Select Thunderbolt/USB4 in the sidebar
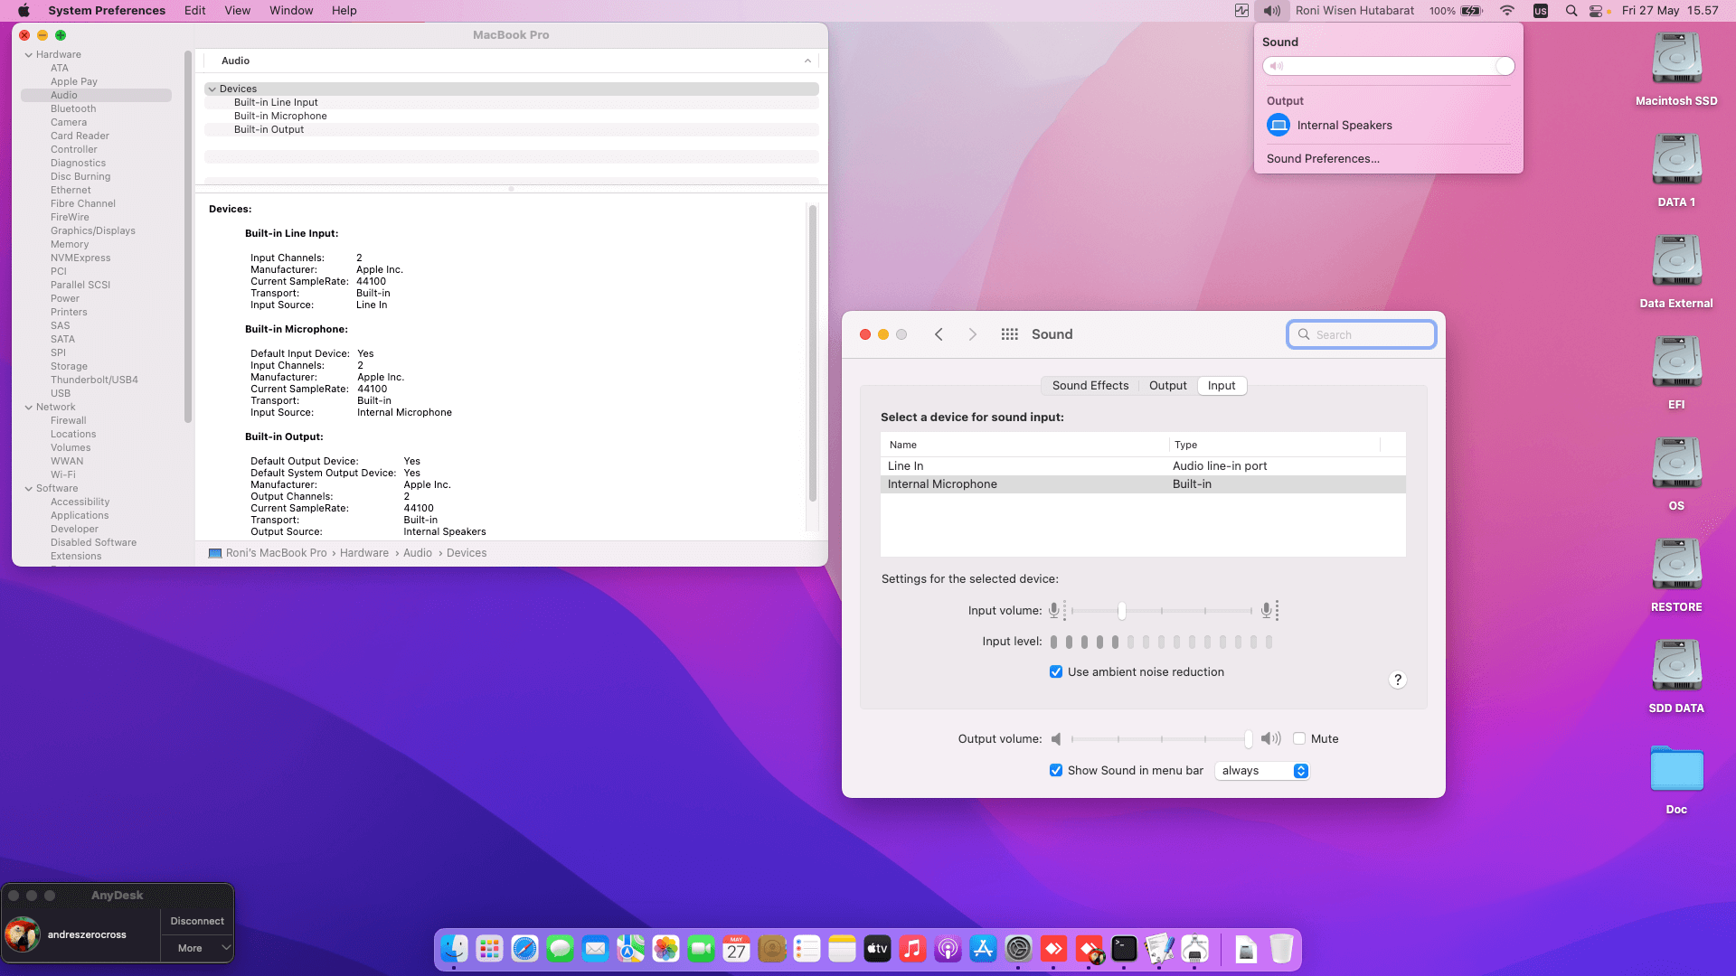 click(x=94, y=380)
